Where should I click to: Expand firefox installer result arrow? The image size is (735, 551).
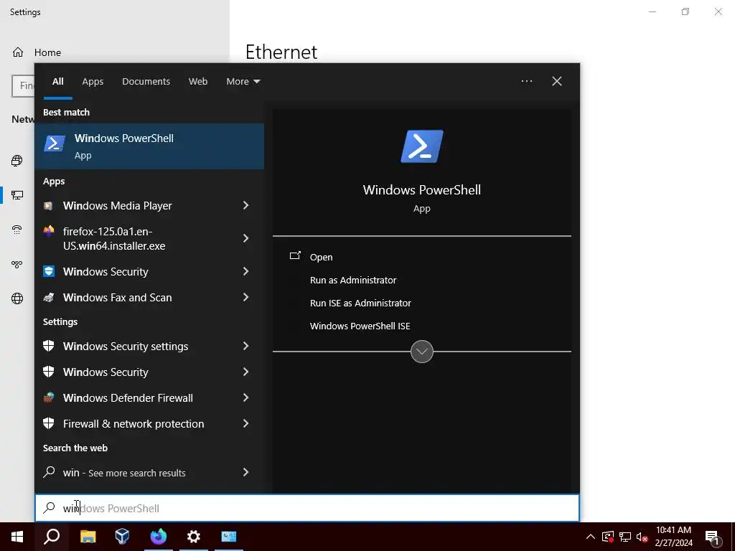click(x=245, y=238)
